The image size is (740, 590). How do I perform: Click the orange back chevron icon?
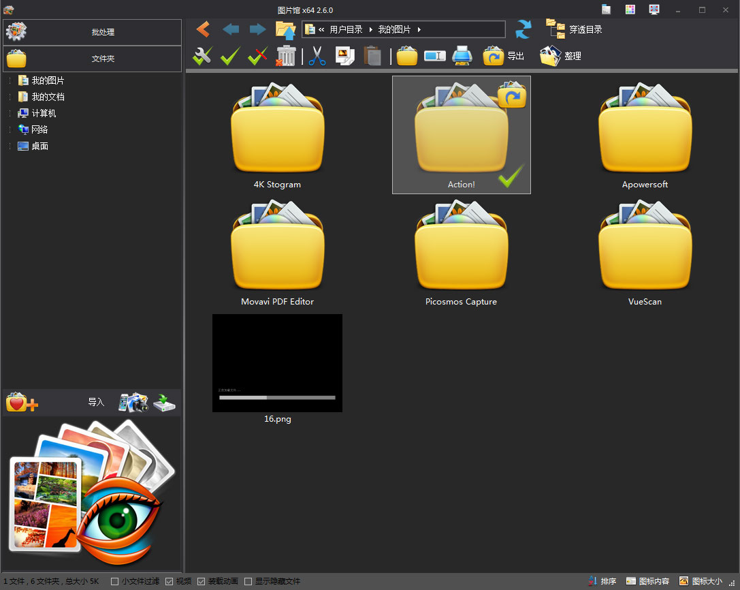pyautogui.click(x=202, y=29)
